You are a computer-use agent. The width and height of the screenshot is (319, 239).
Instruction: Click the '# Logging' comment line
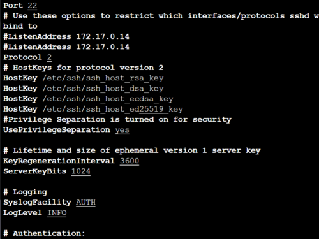[x=26, y=192]
